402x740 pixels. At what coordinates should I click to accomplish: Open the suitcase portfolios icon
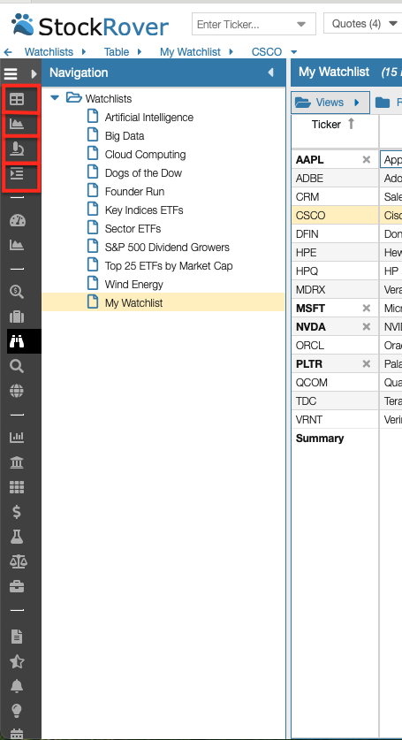point(17,317)
